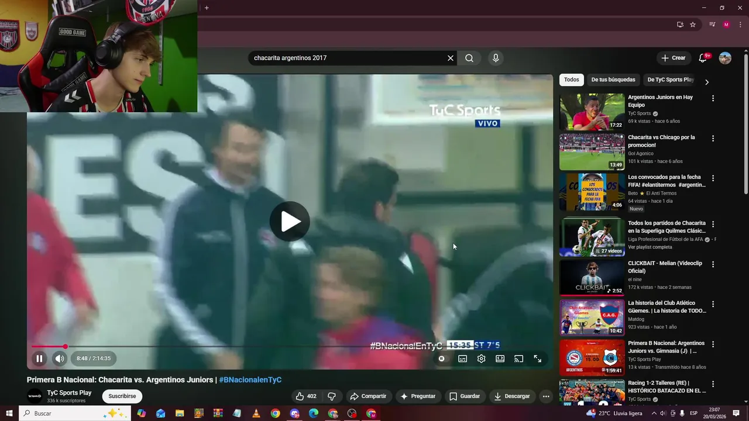Open the browser profile avatar M
The height and width of the screenshot is (421, 749).
(x=726, y=25)
